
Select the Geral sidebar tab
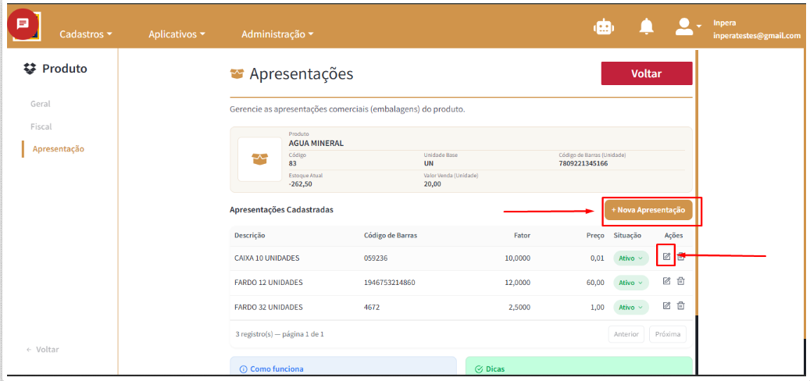click(x=41, y=104)
